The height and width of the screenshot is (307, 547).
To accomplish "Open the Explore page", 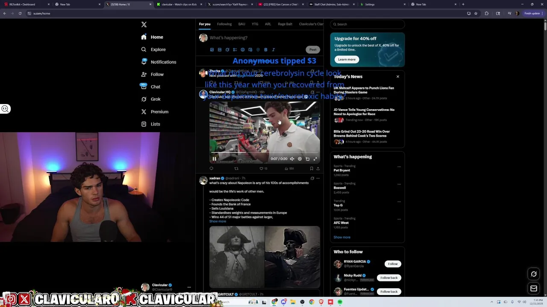I will [x=153, y=49].
